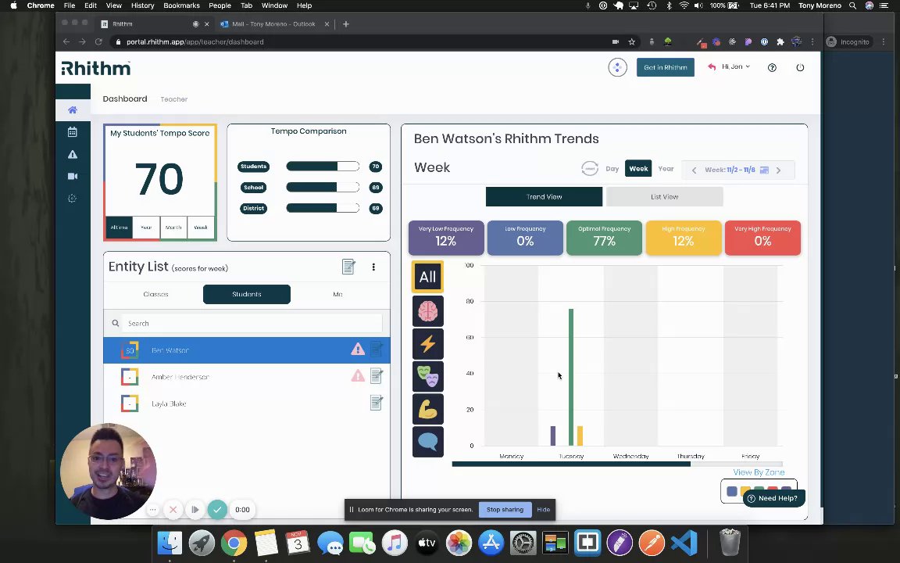Click the Entity List notes icon

tap(348, 267)
